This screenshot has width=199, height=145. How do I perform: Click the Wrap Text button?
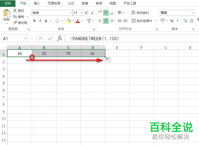pyautogui.click(x=140, y=13)
